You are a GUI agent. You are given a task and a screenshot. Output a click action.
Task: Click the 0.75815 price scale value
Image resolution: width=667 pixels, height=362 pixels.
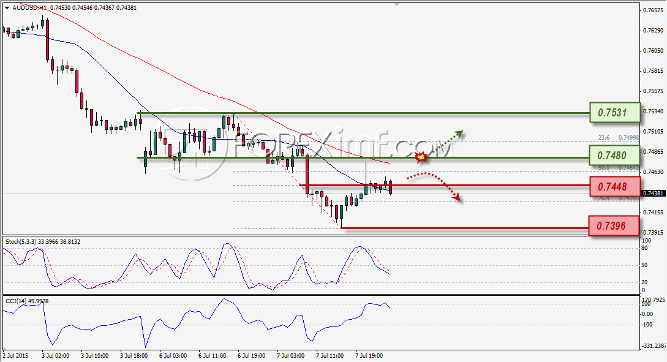tap(654, 71)
